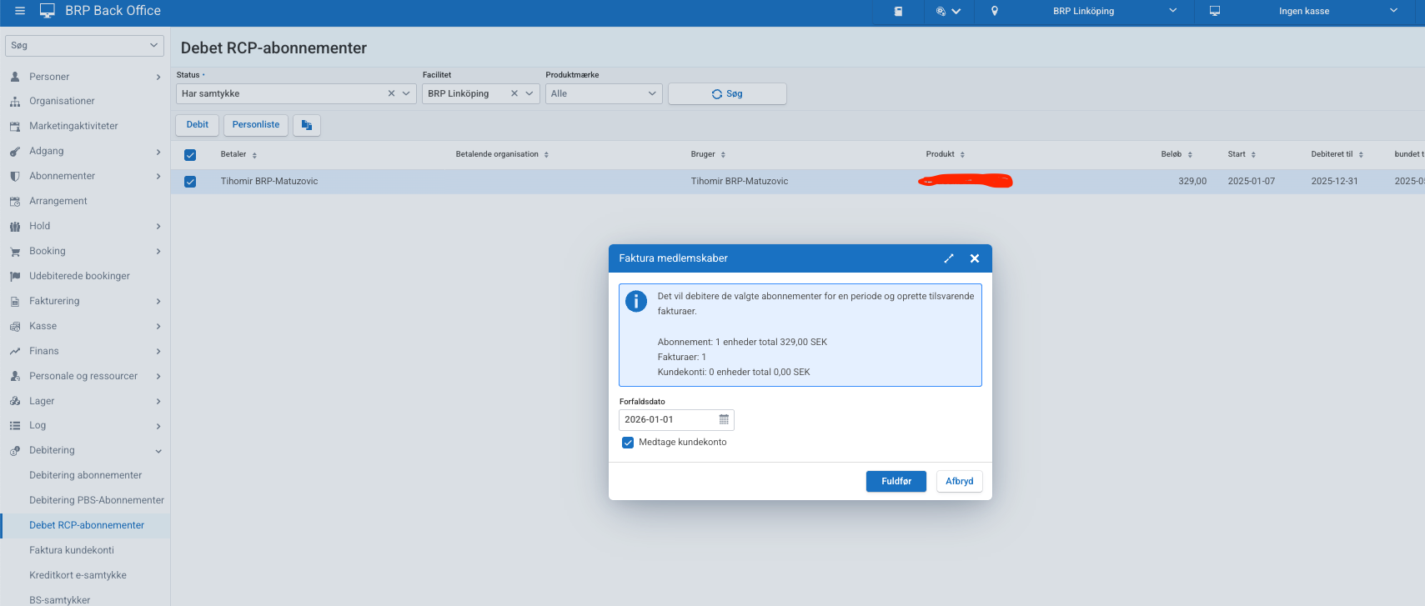Click the calculator icon in top bar
Image resolution: width=1425 pixels, height=606 pixels.
pyautogui.click(x=898, y=12)
